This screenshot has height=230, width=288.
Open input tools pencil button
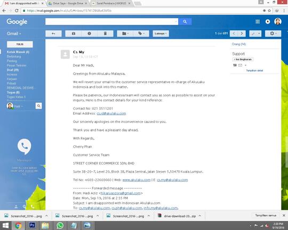pos(253,34)
